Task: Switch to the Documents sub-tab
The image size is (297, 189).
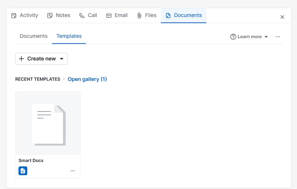Action: (33, 36)
